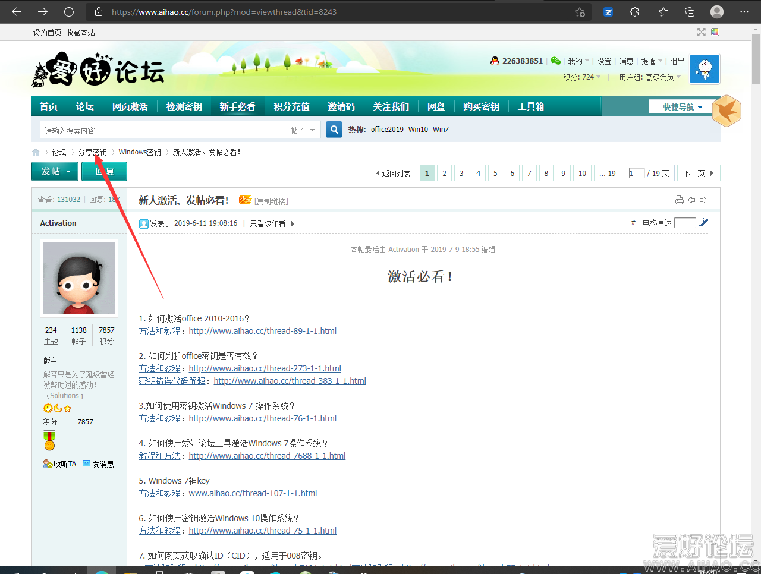Click the previous thread left-arrow icon
The height and width of the screenshot is (574, 761).
pyautogui.click(x=691, y=200)
